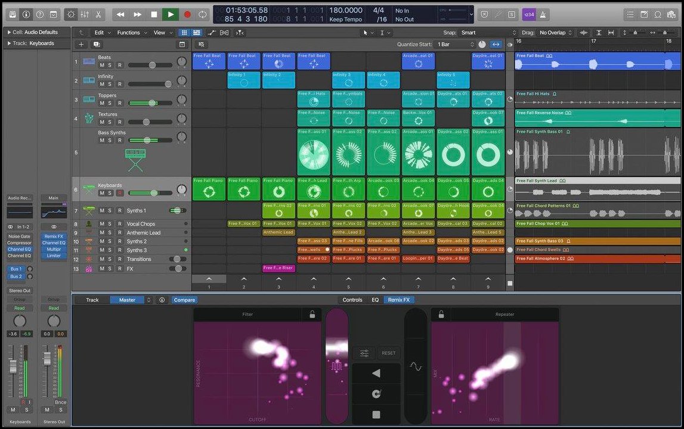Switch to the EQ tab

pos(375,300)
